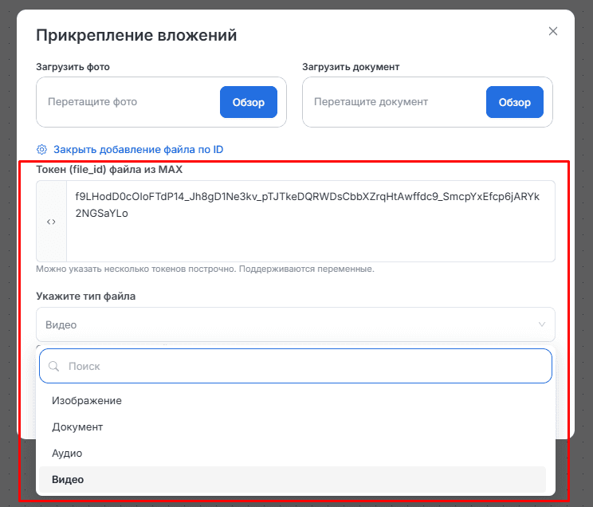Click the Закрыть добавление файла по ID link
The height and width of the screenshot is (507, 593).
(x=138, y=149)
